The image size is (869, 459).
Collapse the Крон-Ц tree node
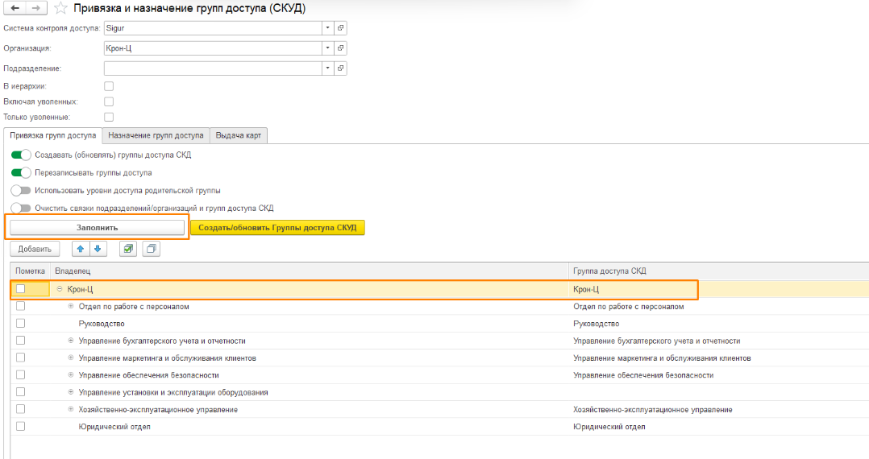click(60, 289)
